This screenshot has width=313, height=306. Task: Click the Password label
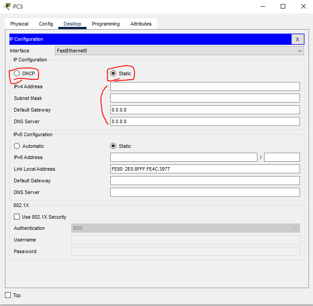[25, 251]
